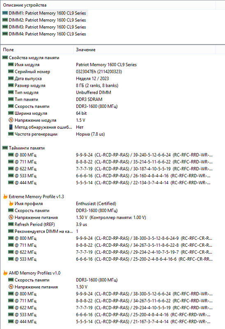The height and width of the screenshot is (329, 225).
Task: Click the 'Тип памяти' row icon
Action: point(11,99)
